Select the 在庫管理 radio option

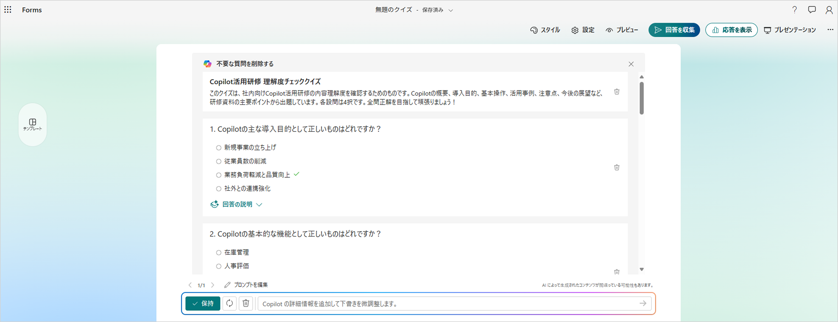pos(218,253)
